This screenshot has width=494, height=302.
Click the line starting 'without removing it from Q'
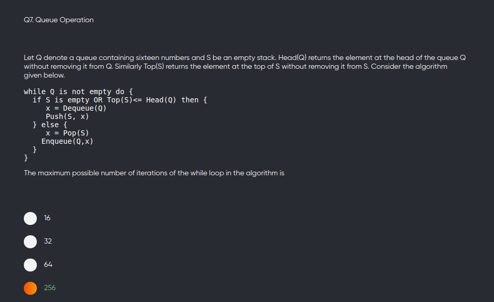(x=236, y=67)
